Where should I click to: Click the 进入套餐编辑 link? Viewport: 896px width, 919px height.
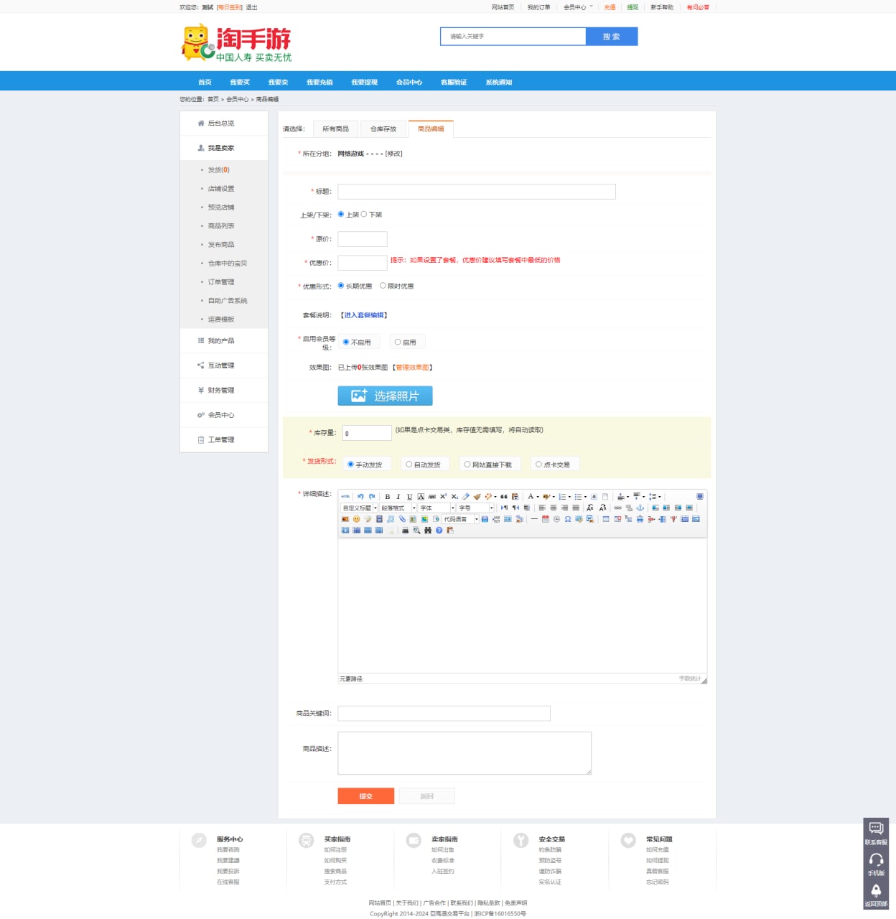(364, 315)
